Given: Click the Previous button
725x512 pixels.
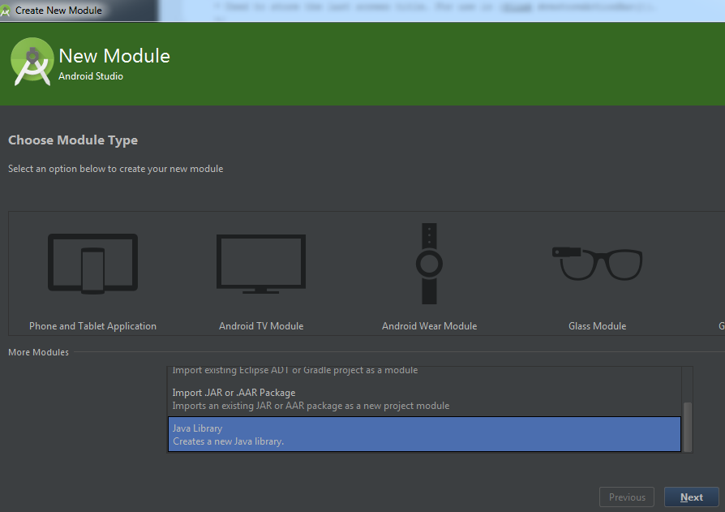Looking at the screenshot, I should pos(627,497).
